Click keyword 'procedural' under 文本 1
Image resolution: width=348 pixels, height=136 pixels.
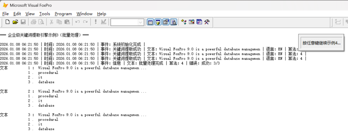(48, 73)
